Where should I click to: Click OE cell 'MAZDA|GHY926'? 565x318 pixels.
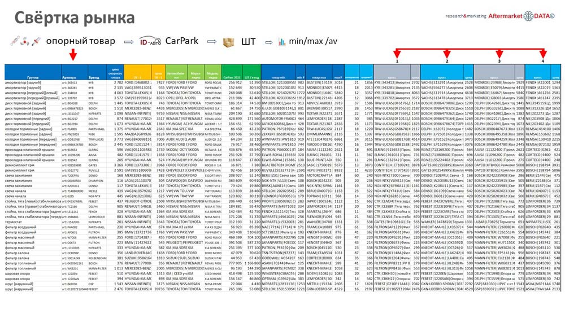click(138, 134)
